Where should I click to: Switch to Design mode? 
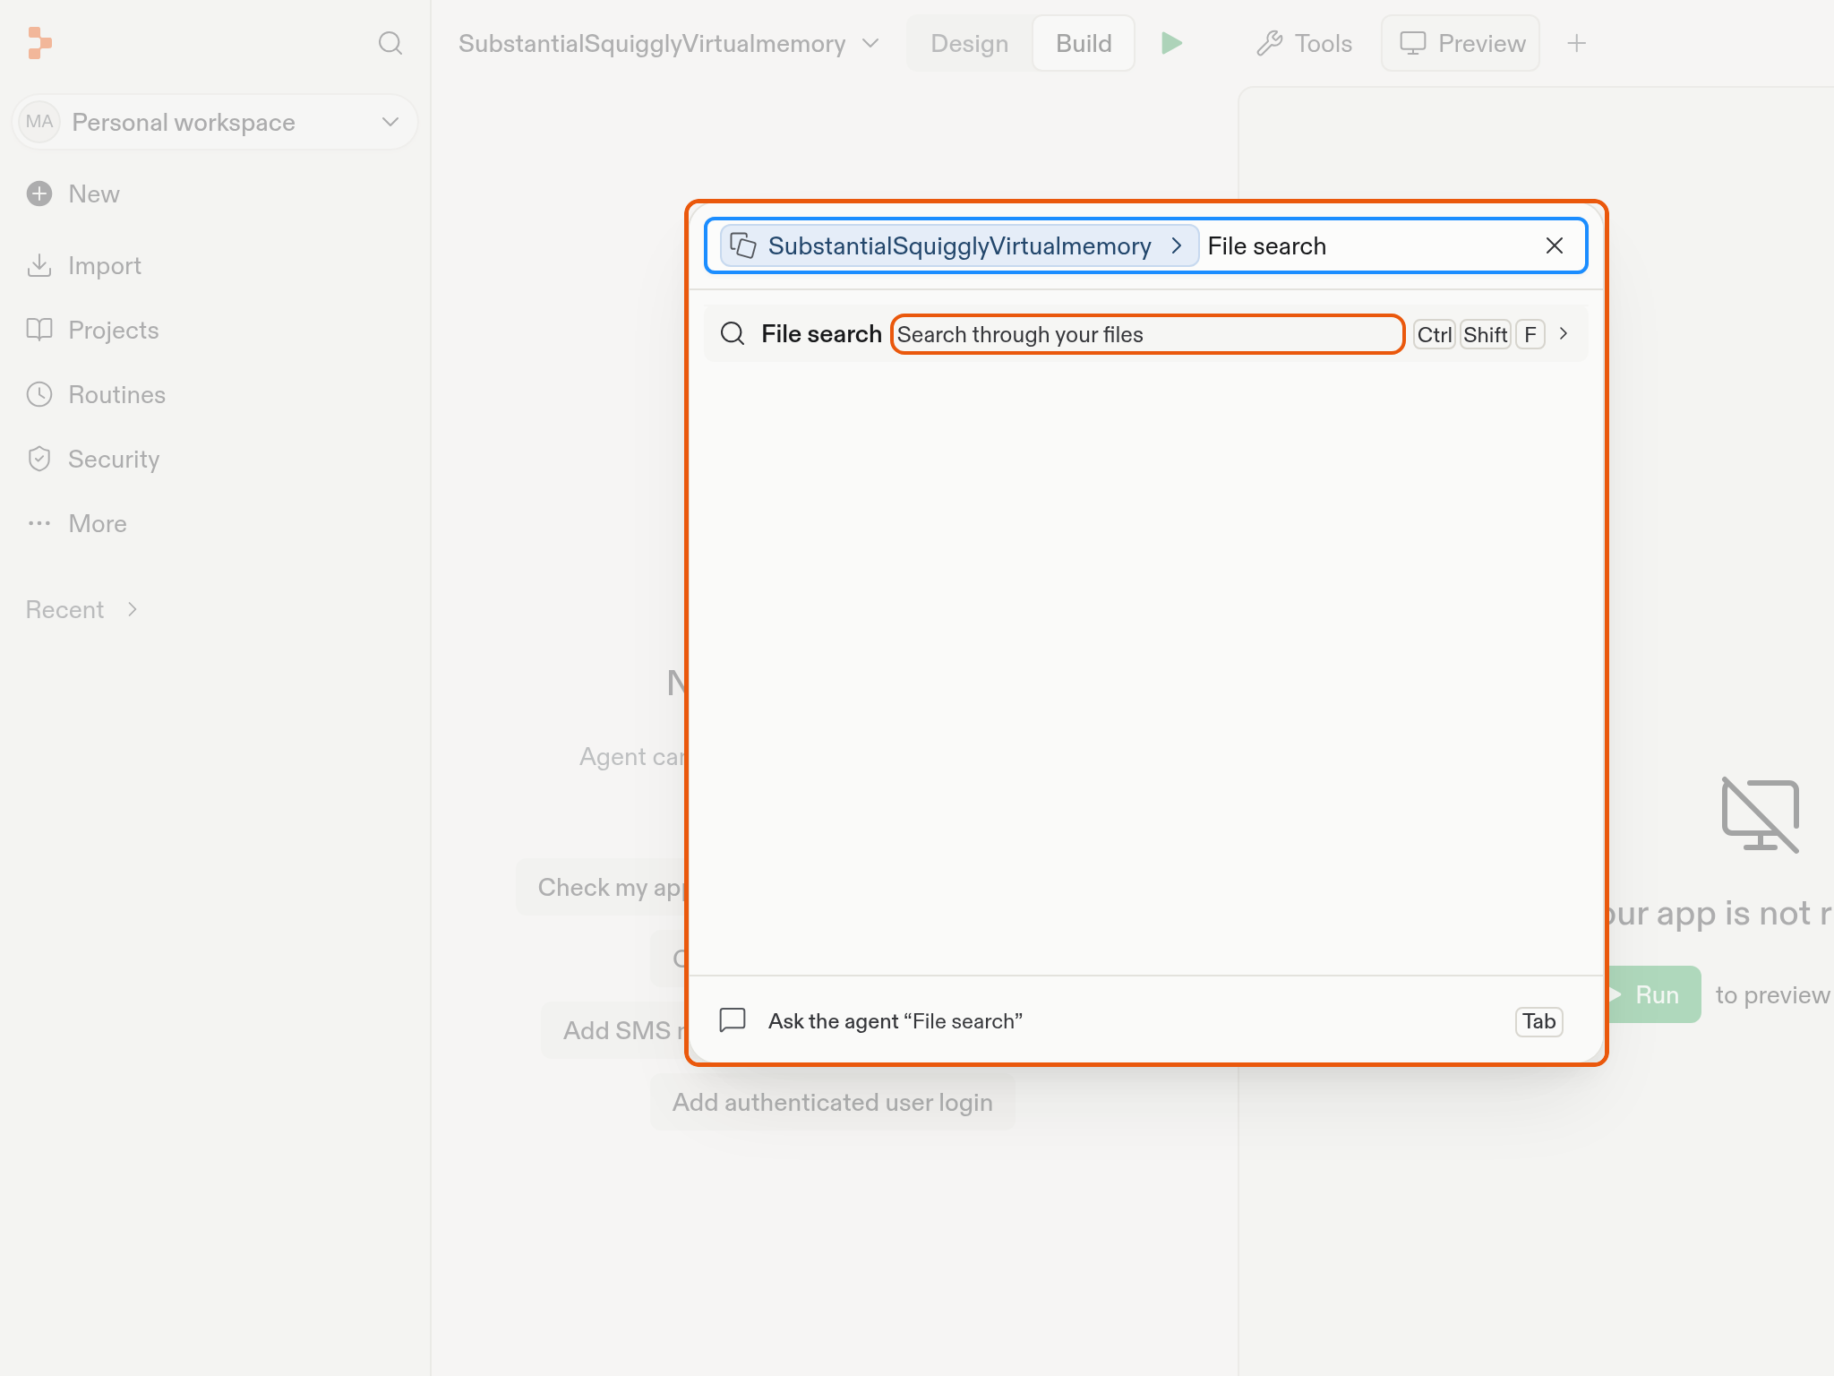[x=969, y=43]
